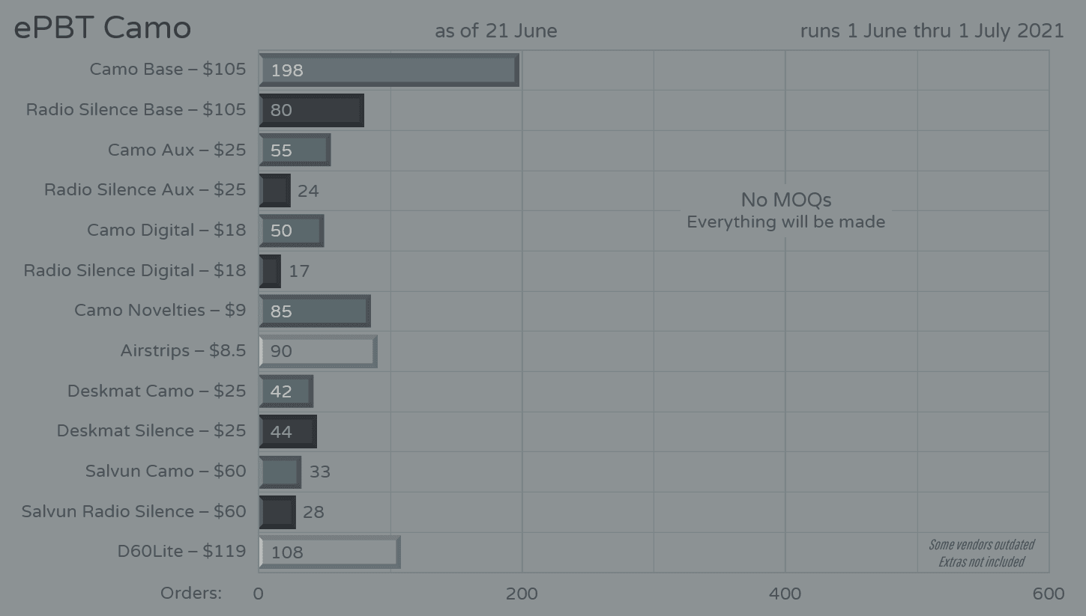This screenshot has width=1086, height=616.
Task: Click the run dates text in header
Action: [932, 31]
